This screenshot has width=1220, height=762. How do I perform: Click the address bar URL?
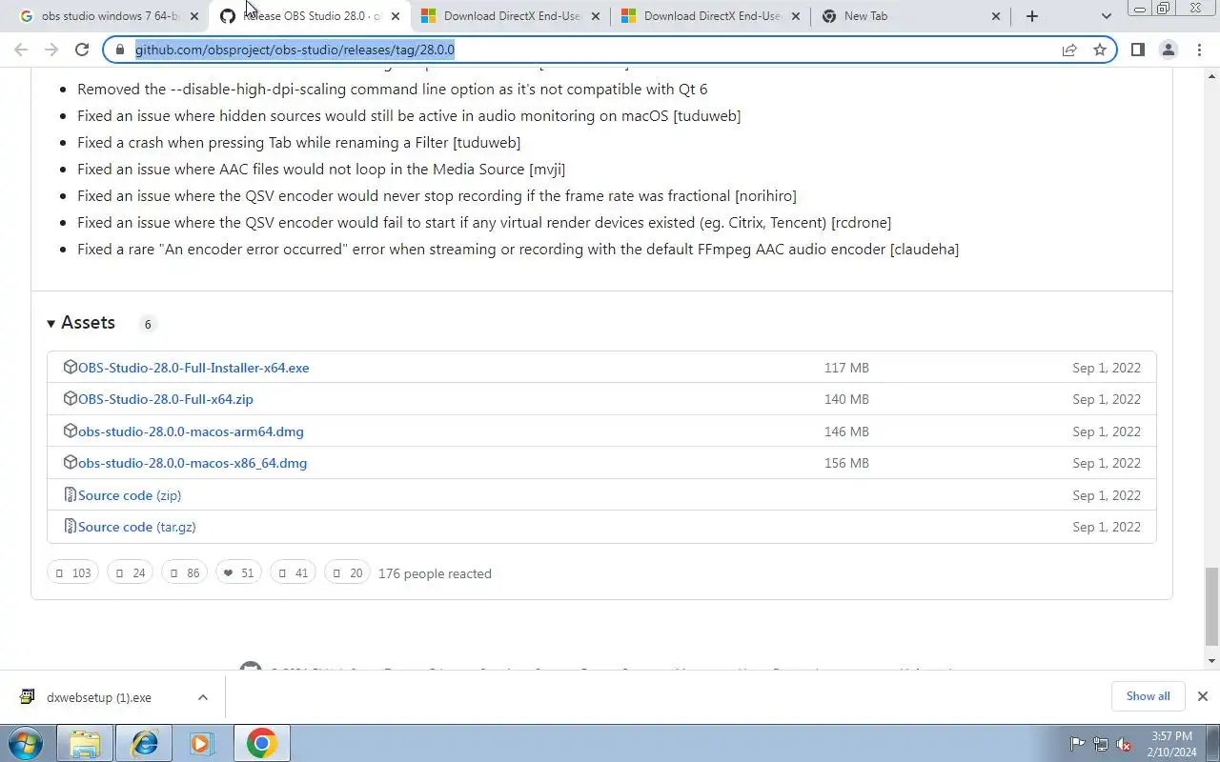click(295, 50)
